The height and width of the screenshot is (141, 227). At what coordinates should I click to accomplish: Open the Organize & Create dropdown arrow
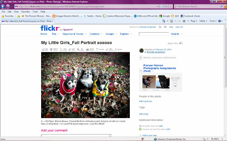click(86, 34)
